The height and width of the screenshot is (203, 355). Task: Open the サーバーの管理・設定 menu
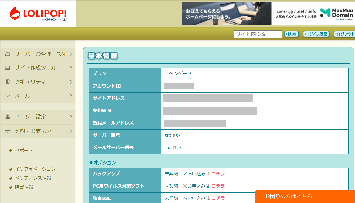(38, 54)
